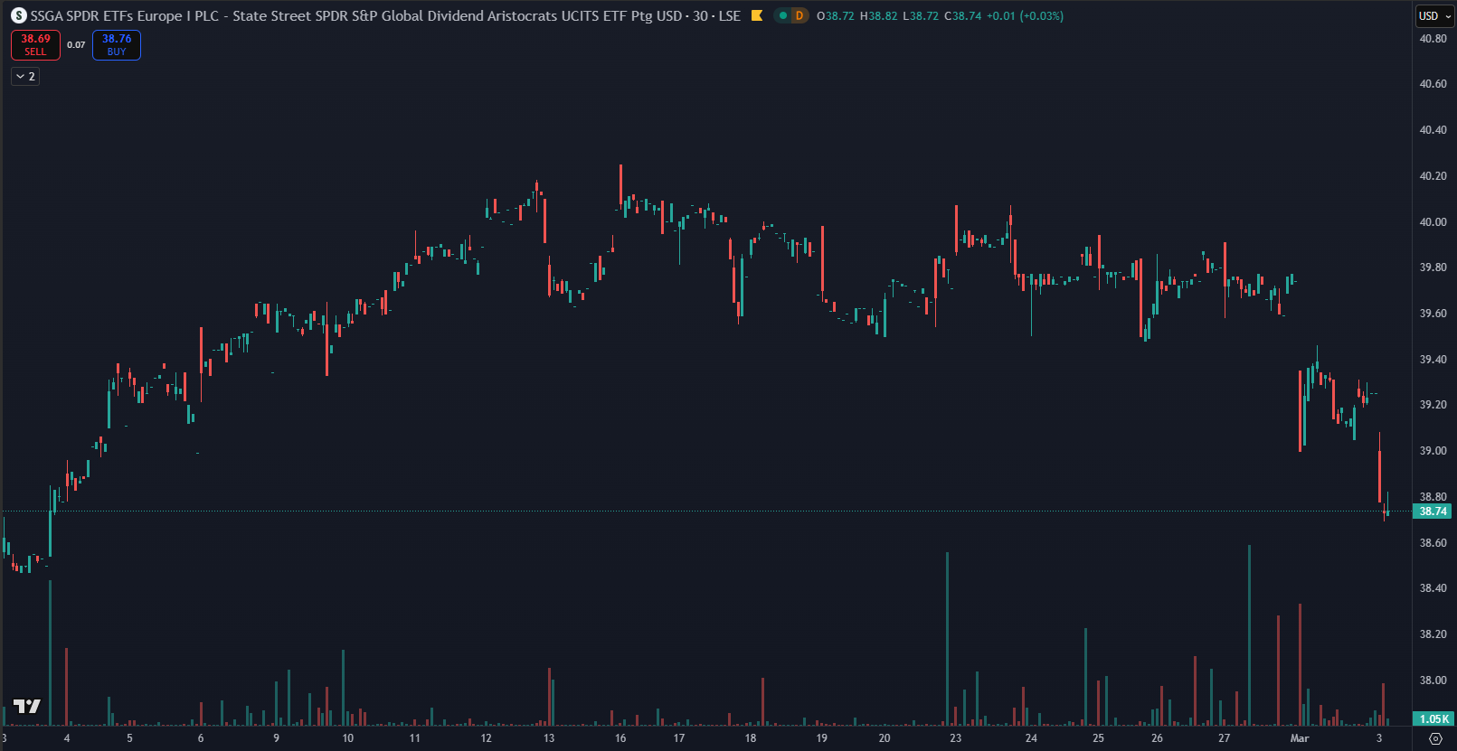The height and width of the screenshot is (751, 1457).
Task: Click the 40.00 price scale label
Action: [1433, 222]
